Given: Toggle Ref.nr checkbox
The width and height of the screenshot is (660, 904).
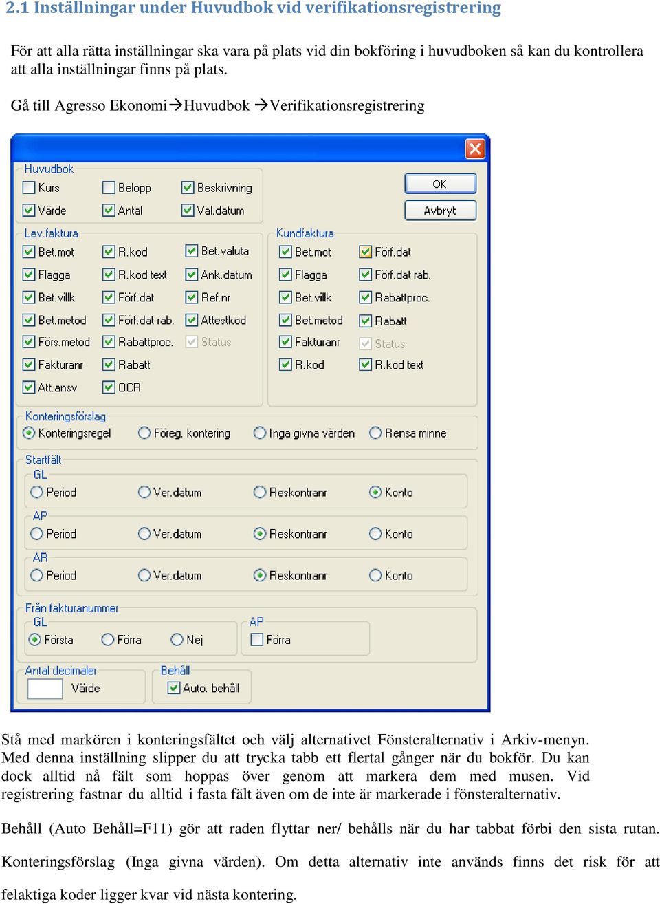Looking at the screenshot, I should click(192, 297).
